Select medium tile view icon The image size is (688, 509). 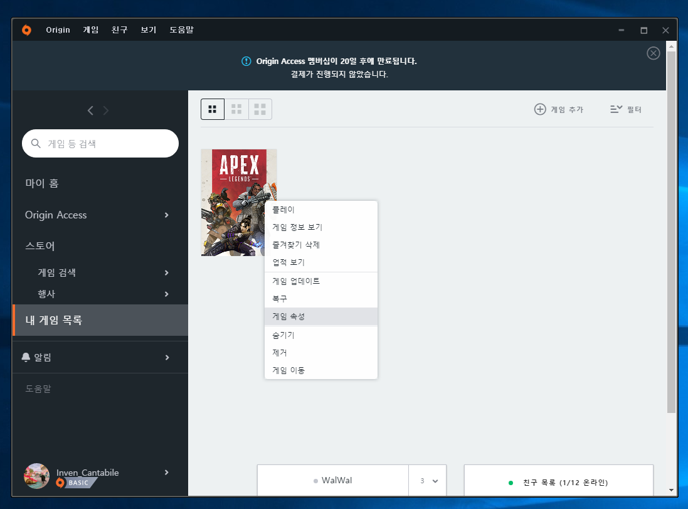pyautogui.click(x=236, y=109)
